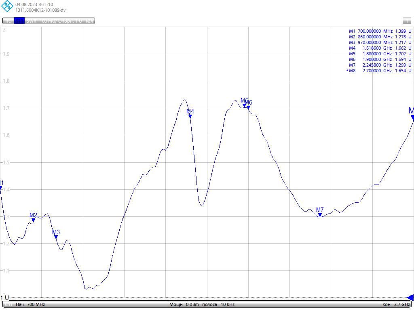Click the active M8 2.700000 GHz row

tap(379, 71)
